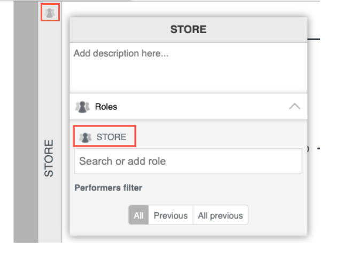Switch performers filter to "Previous"
Viewport: 342px width, 256px height.
(x=170, y=215)
